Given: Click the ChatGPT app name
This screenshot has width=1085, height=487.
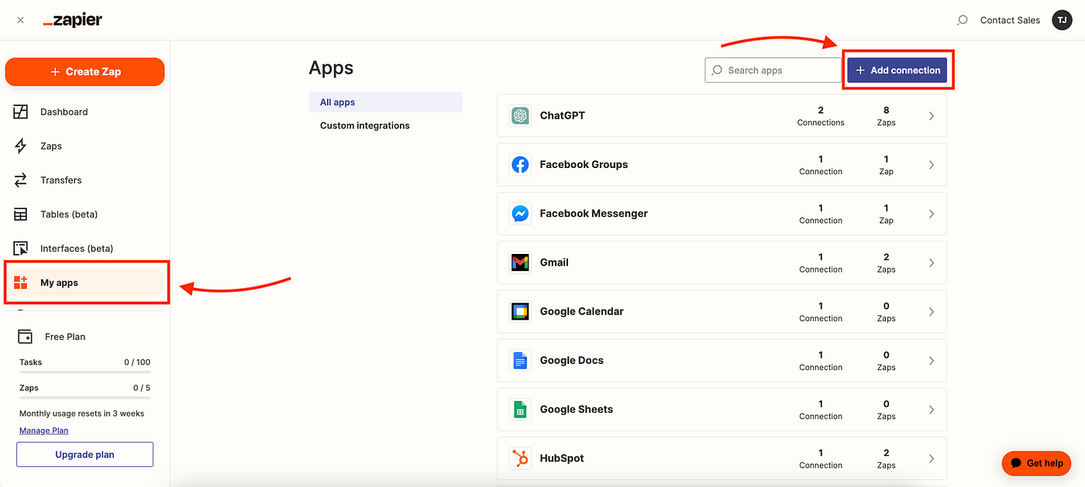Looking at the screenshot, I should tap(563, 115).
